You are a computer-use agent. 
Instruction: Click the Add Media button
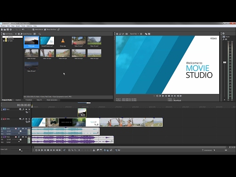pos(8,34)
